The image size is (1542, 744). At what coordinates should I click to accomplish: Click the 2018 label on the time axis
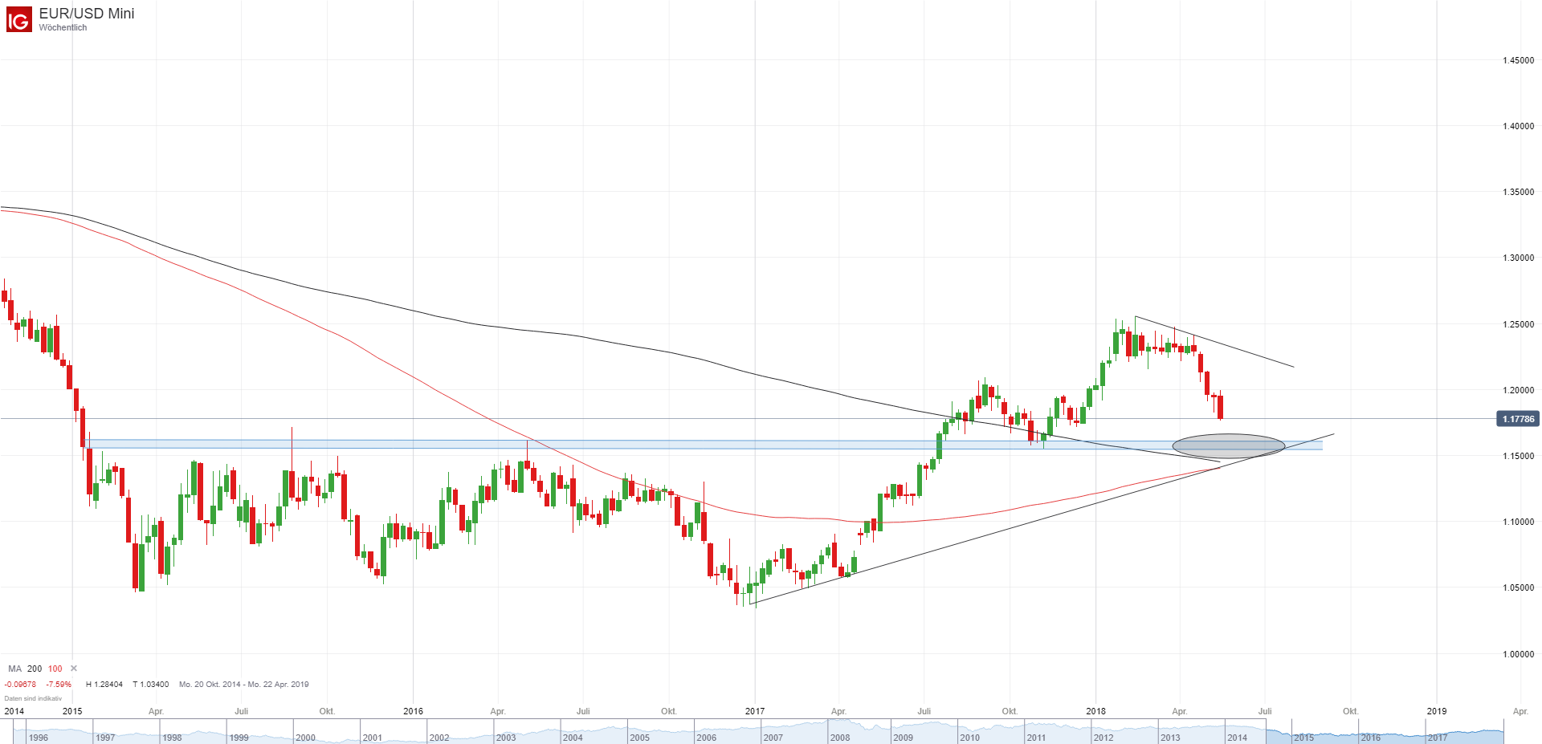pos(1095,711)
